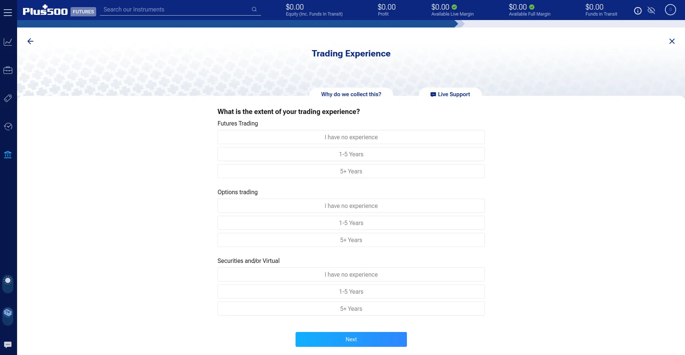Open the trade chart sidebar icon

(8, 42)
